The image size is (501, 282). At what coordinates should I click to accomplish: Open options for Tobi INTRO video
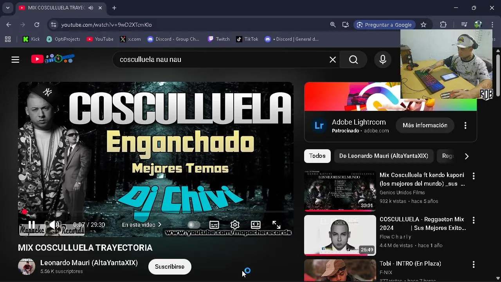[474, 264]
